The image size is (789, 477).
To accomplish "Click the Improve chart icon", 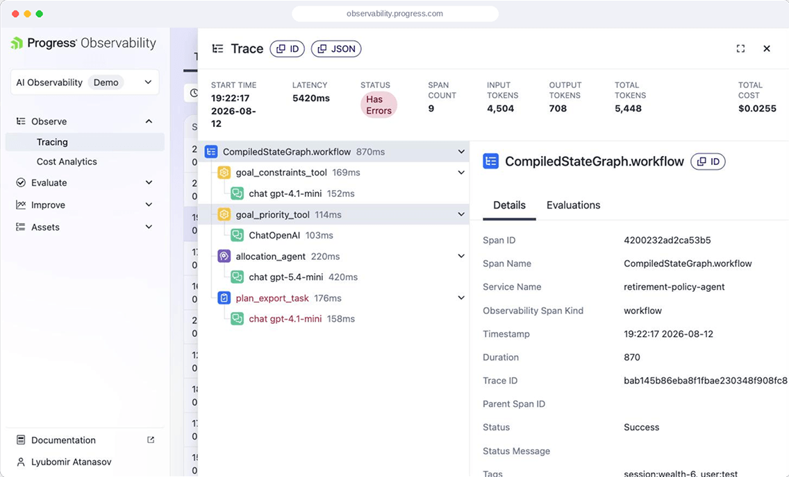I will tap(21, 205).
